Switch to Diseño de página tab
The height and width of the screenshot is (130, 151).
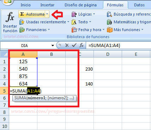pos(80,5)
